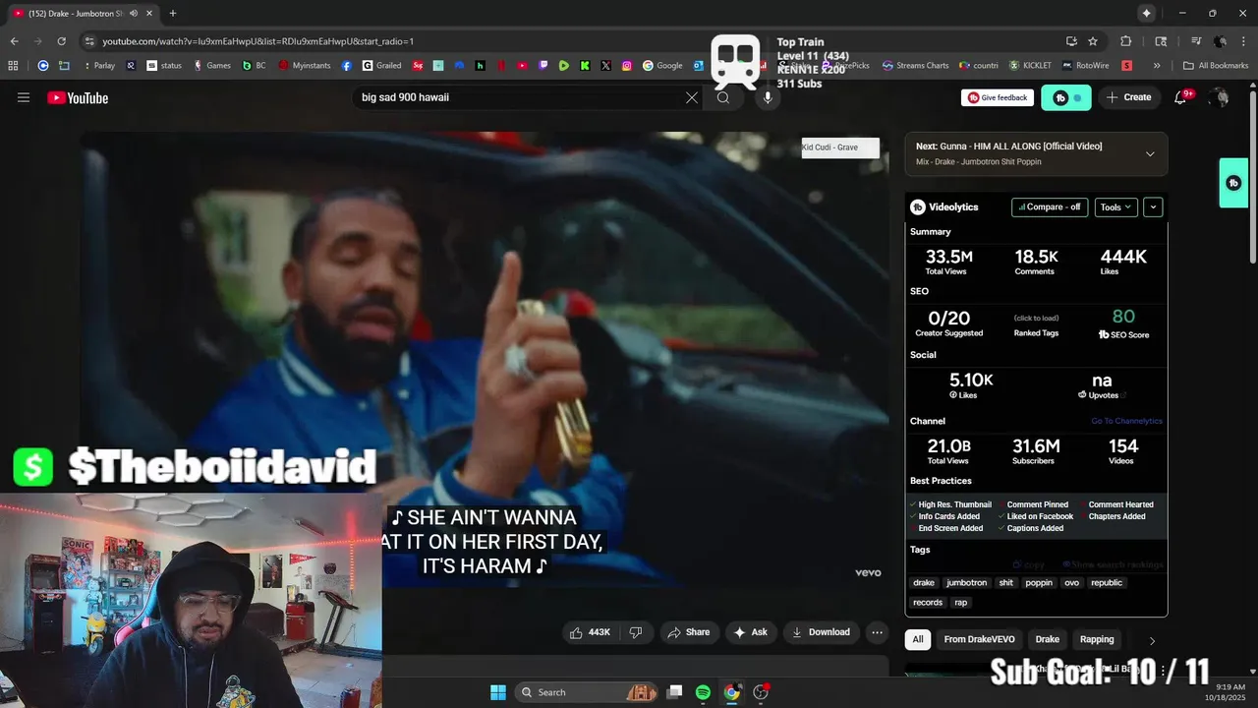Toggle the Videolytics Compare switch

point(1050,206)
